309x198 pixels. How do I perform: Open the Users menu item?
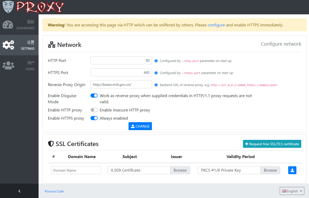[x=19, y=66]
